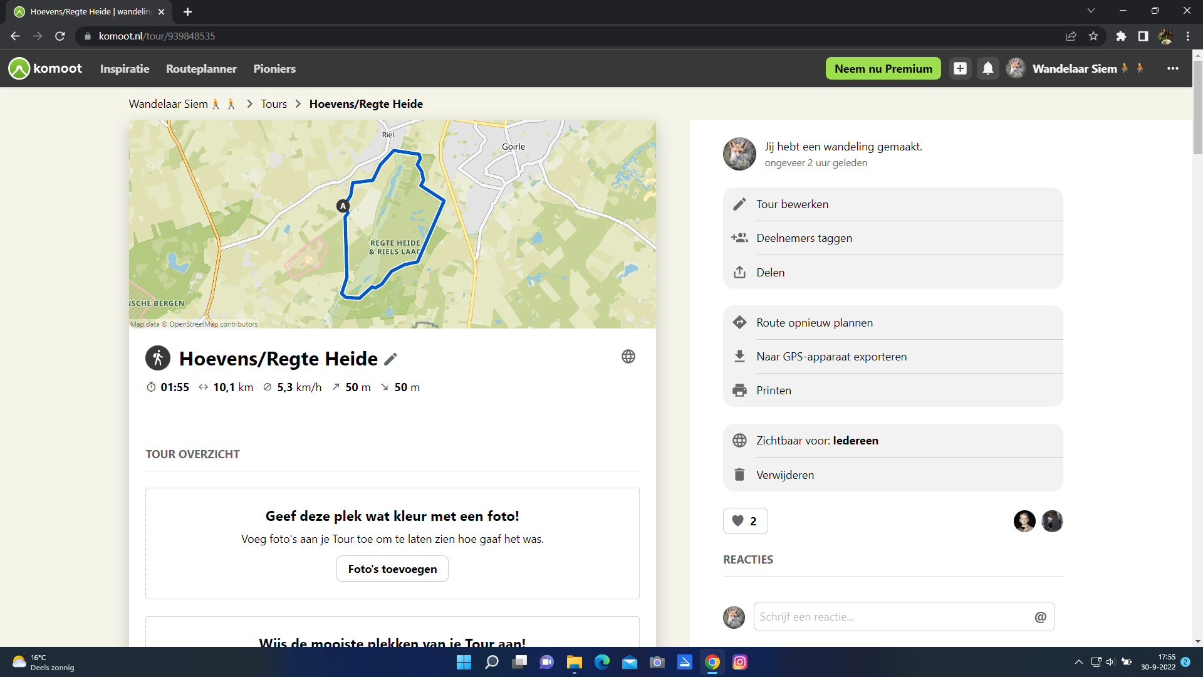The width and height of the screenshot is (1203, 677).
Task: Select Naar GPS-apparaat exporteren option
Action: (x=831, y=357)
